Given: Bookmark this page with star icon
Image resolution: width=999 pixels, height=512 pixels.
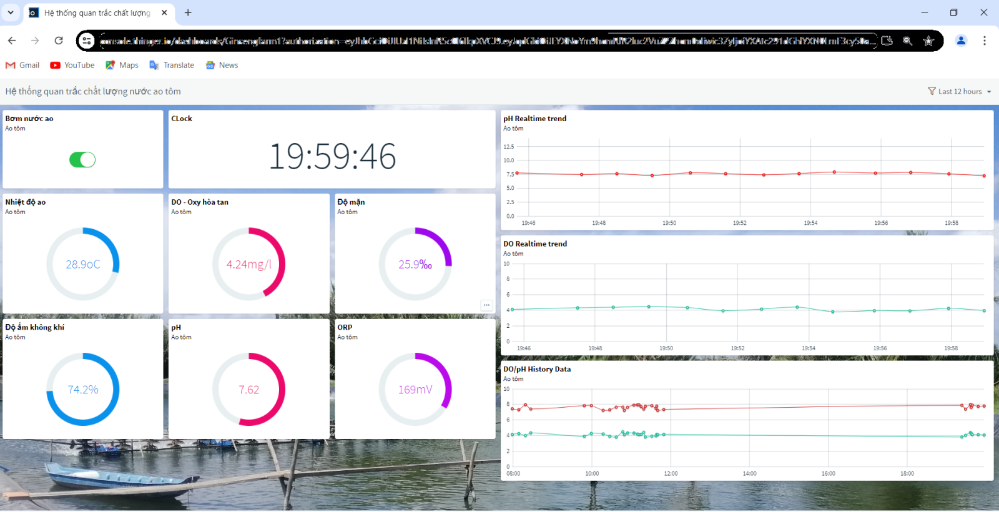Looking at the screenshot, I should point(928,41).
